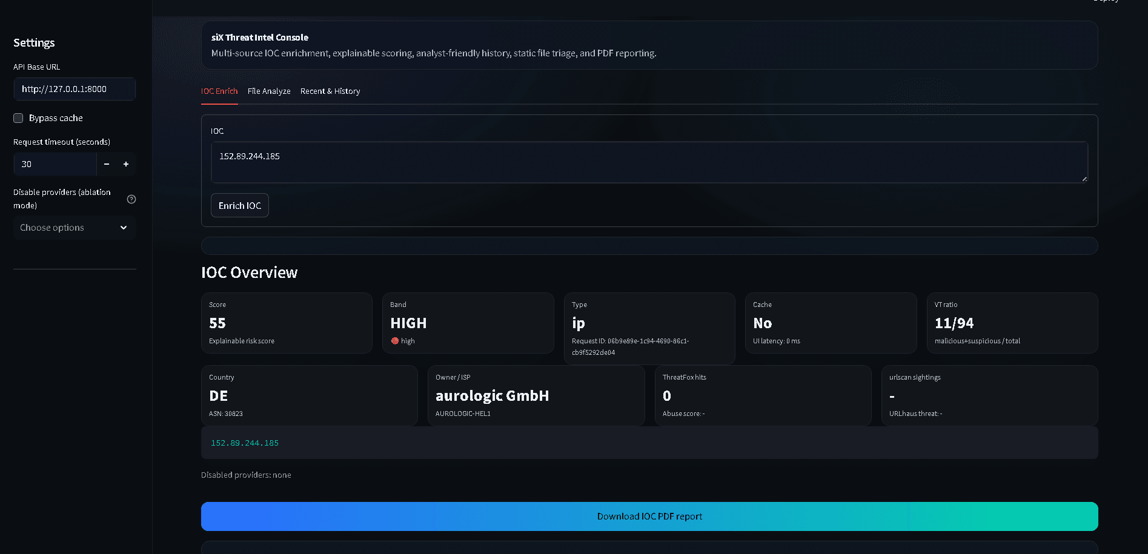Click ASN: 30823 text
The width and height of the screenshot is (1148, 554).
226,414
